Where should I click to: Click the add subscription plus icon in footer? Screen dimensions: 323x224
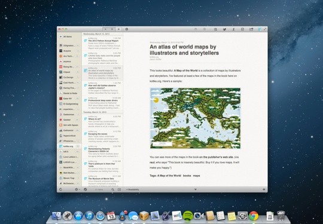(x=119, y=189)
